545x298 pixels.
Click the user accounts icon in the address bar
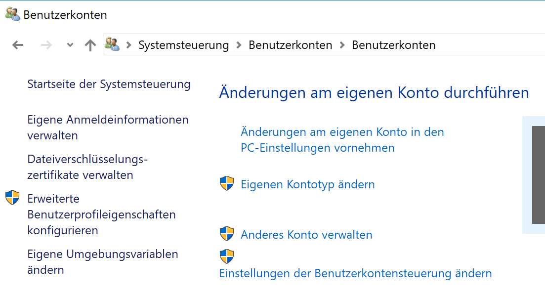(x=112, y=45)
